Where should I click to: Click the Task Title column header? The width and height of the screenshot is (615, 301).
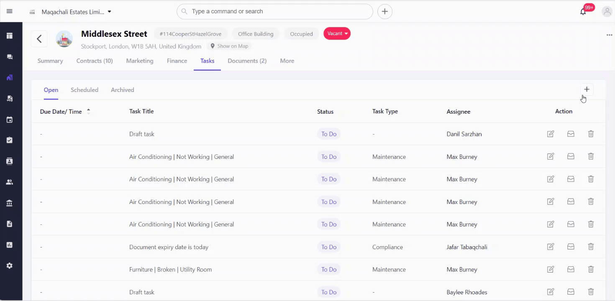(141, 111)
